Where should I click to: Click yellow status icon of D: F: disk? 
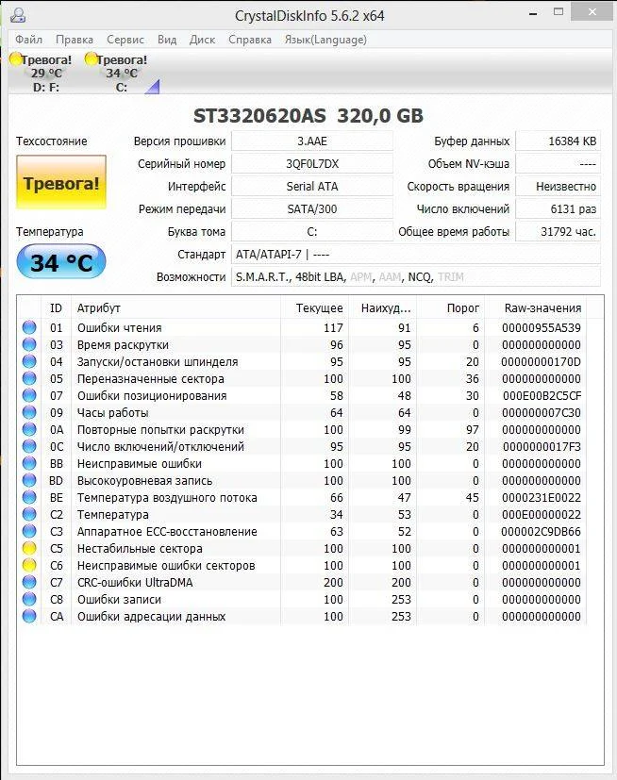(15, 59)
